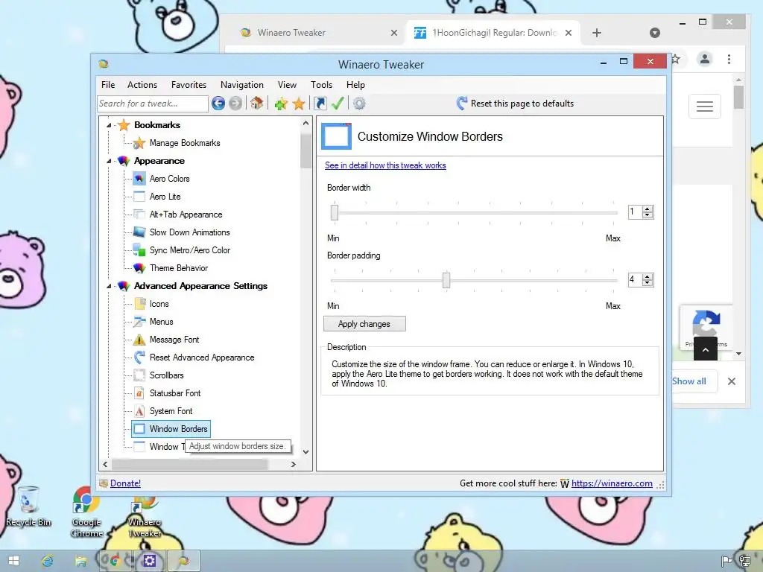The image size is (763, 572).
Task: Switch to the Winaero Tweaker Chrome tab
Action: tap(319, 33)
